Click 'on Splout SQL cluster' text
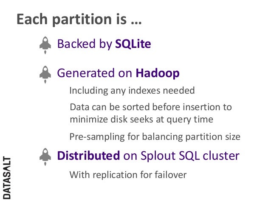The image size is (271, 203). pos(181,156)
